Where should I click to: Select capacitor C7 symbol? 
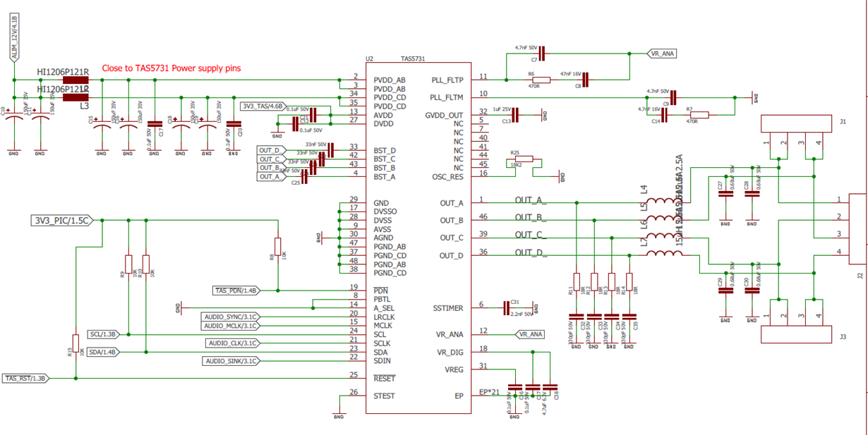[543, 53]
